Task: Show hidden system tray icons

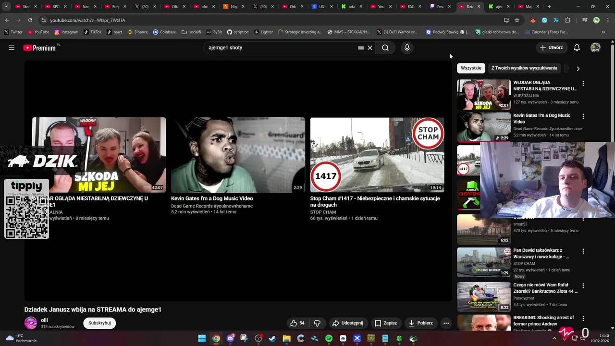Action: click(x=554, y=338)
